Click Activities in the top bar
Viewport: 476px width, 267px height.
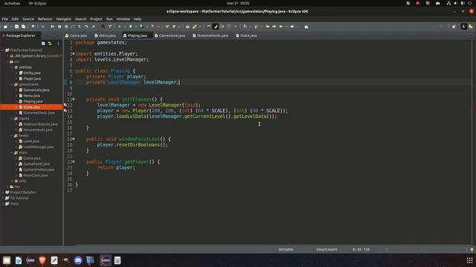pos(12,3)
